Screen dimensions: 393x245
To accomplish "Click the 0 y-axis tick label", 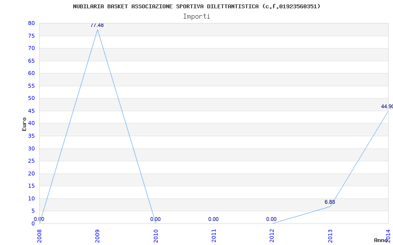I will [33, 224].
